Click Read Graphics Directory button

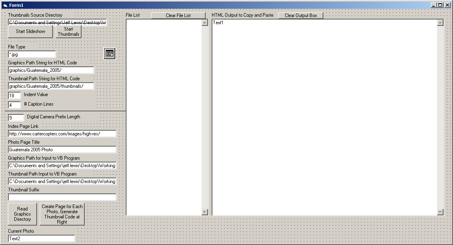click(22, 214)
